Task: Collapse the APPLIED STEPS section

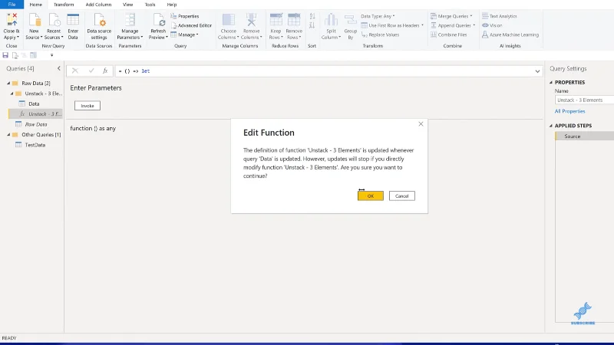Action: [x=551, y=126]
